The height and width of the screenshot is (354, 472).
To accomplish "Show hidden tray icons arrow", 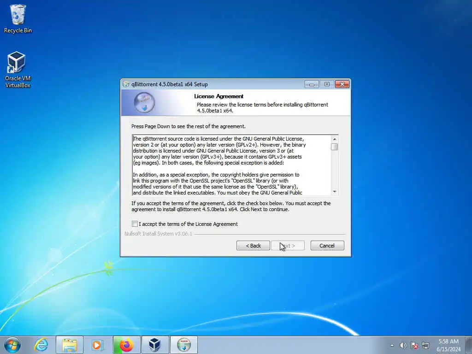I will (x=392, y=345).
